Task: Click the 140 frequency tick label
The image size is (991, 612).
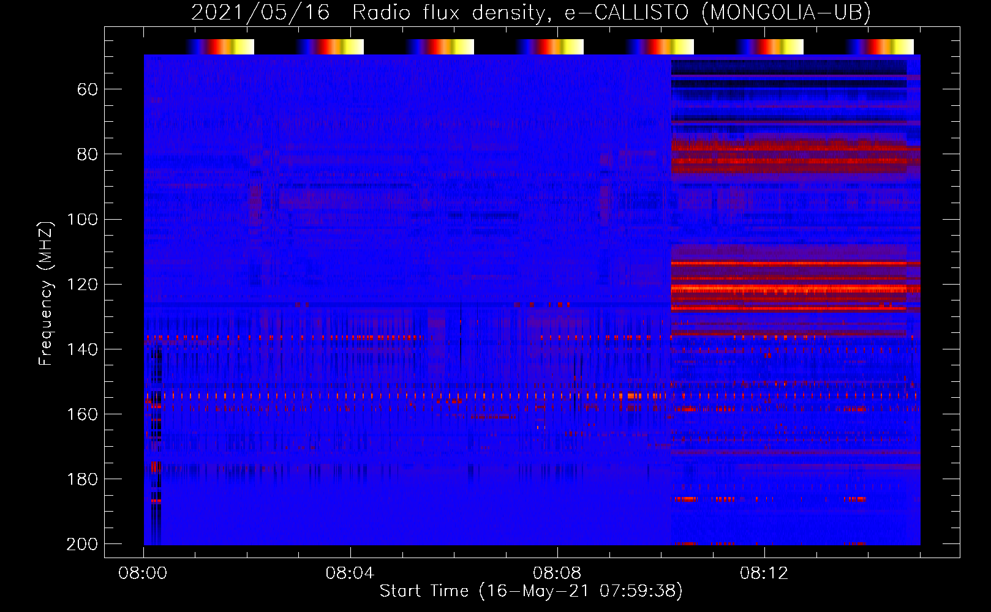Action: pyautogui.click(x=83, y=349)
